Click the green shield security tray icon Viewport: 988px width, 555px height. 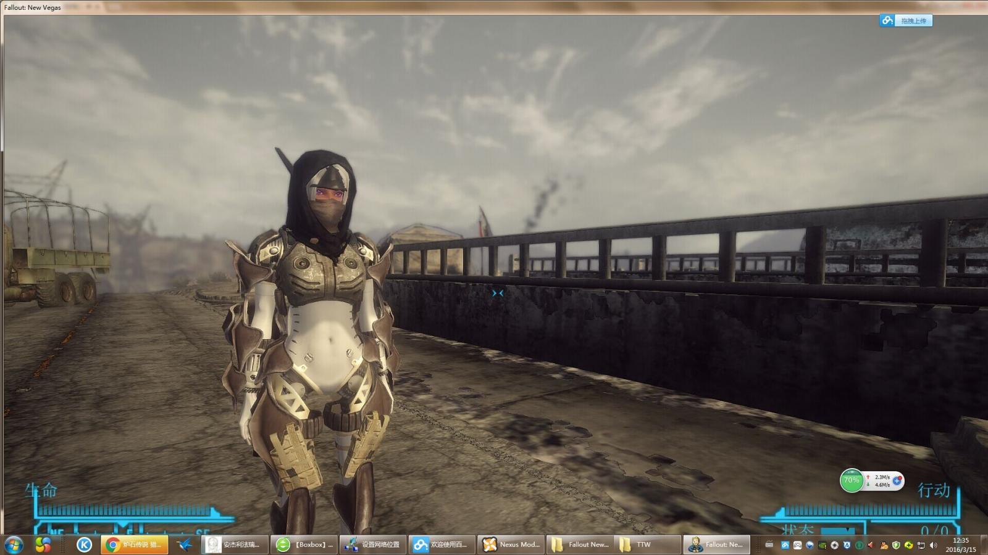click(896, 545)
